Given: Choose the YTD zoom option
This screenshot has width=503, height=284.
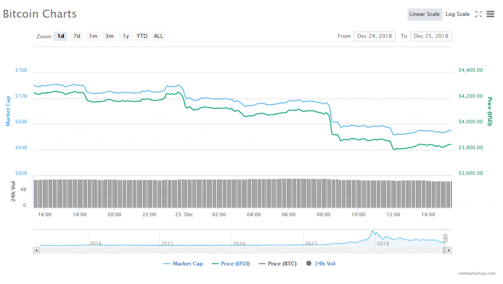Looking at the screenshot, I should coord(142,36).
